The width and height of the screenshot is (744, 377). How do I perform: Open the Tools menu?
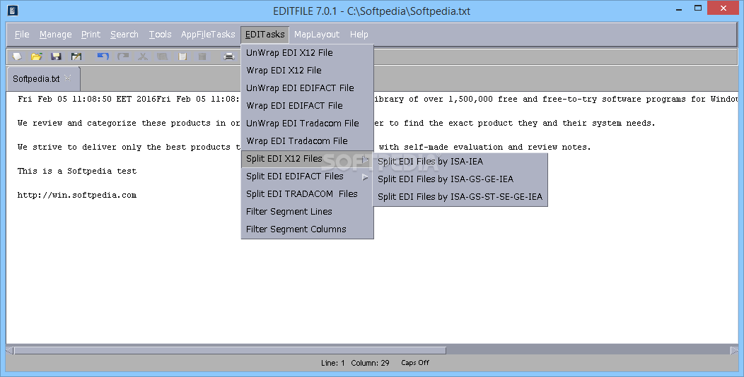point(160,35)
